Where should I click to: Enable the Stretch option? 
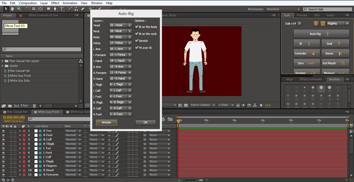coord(136,41)
